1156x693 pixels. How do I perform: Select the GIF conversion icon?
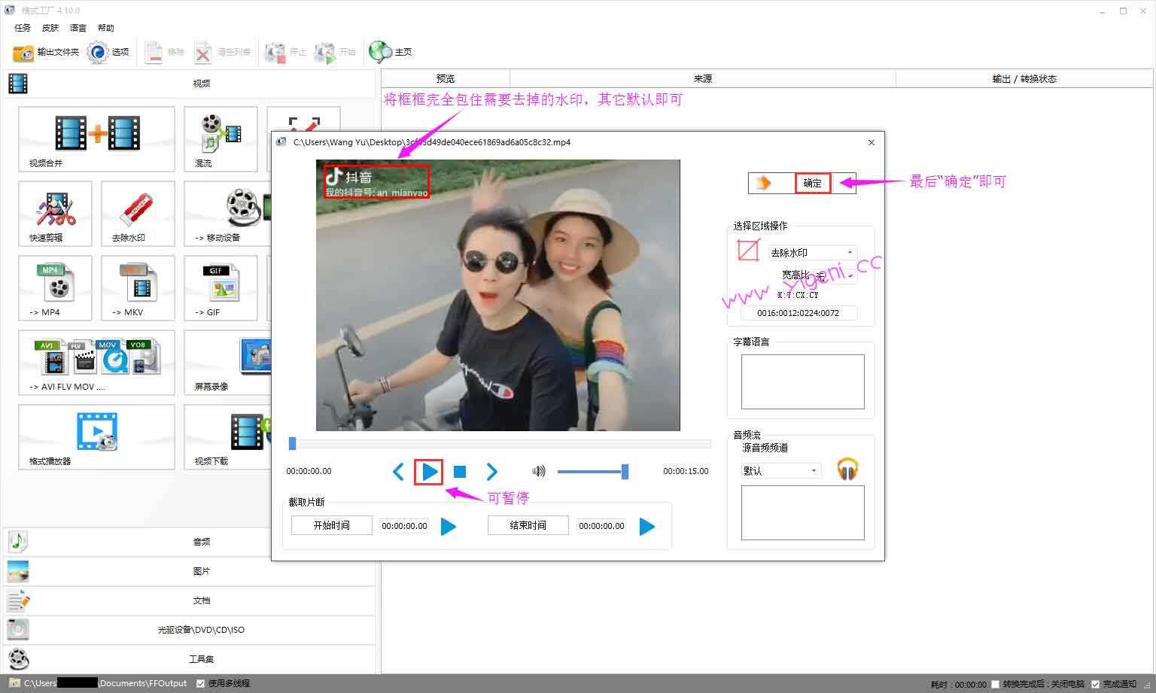coord(221,288)
